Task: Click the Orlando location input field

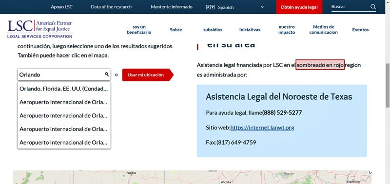Action: [x=64, y=74]
